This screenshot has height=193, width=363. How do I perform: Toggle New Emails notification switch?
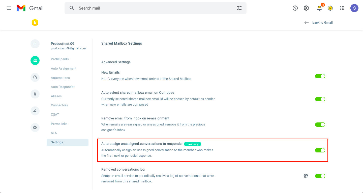click(320, 76)
